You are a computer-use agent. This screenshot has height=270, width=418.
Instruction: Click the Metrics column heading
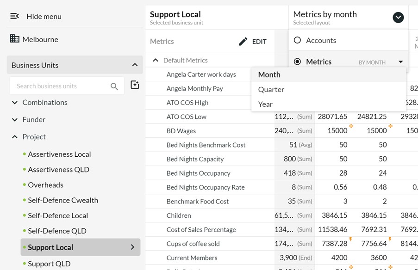tap(162, 42)
